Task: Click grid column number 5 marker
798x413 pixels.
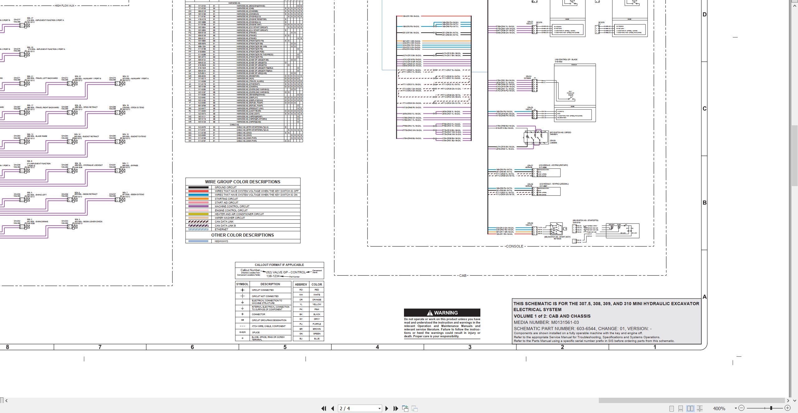Action: (285, 347)
